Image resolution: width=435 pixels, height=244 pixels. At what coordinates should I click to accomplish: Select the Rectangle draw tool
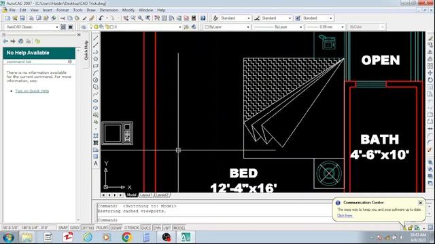(96, 66)
